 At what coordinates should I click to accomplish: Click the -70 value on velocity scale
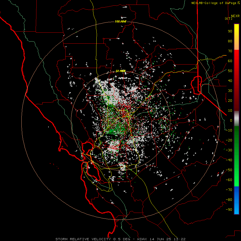tap(229, 190)
